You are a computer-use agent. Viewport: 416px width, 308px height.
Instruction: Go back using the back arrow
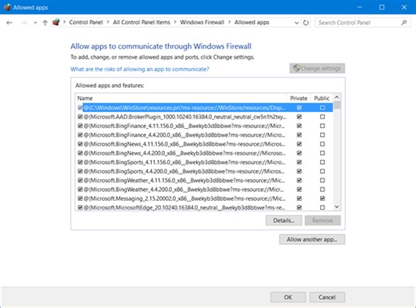10,22
